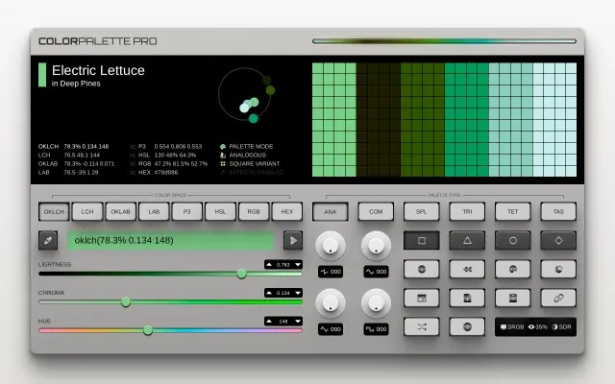
Task: Click the chain link share button
Action: (x=558, y=299)
